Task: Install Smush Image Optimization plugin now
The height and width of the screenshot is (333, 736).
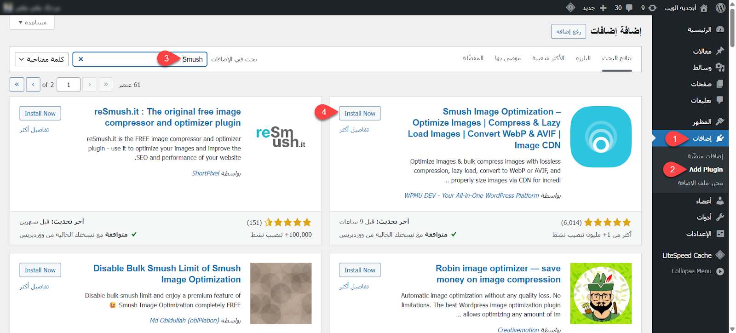Action: pos(360,114)
